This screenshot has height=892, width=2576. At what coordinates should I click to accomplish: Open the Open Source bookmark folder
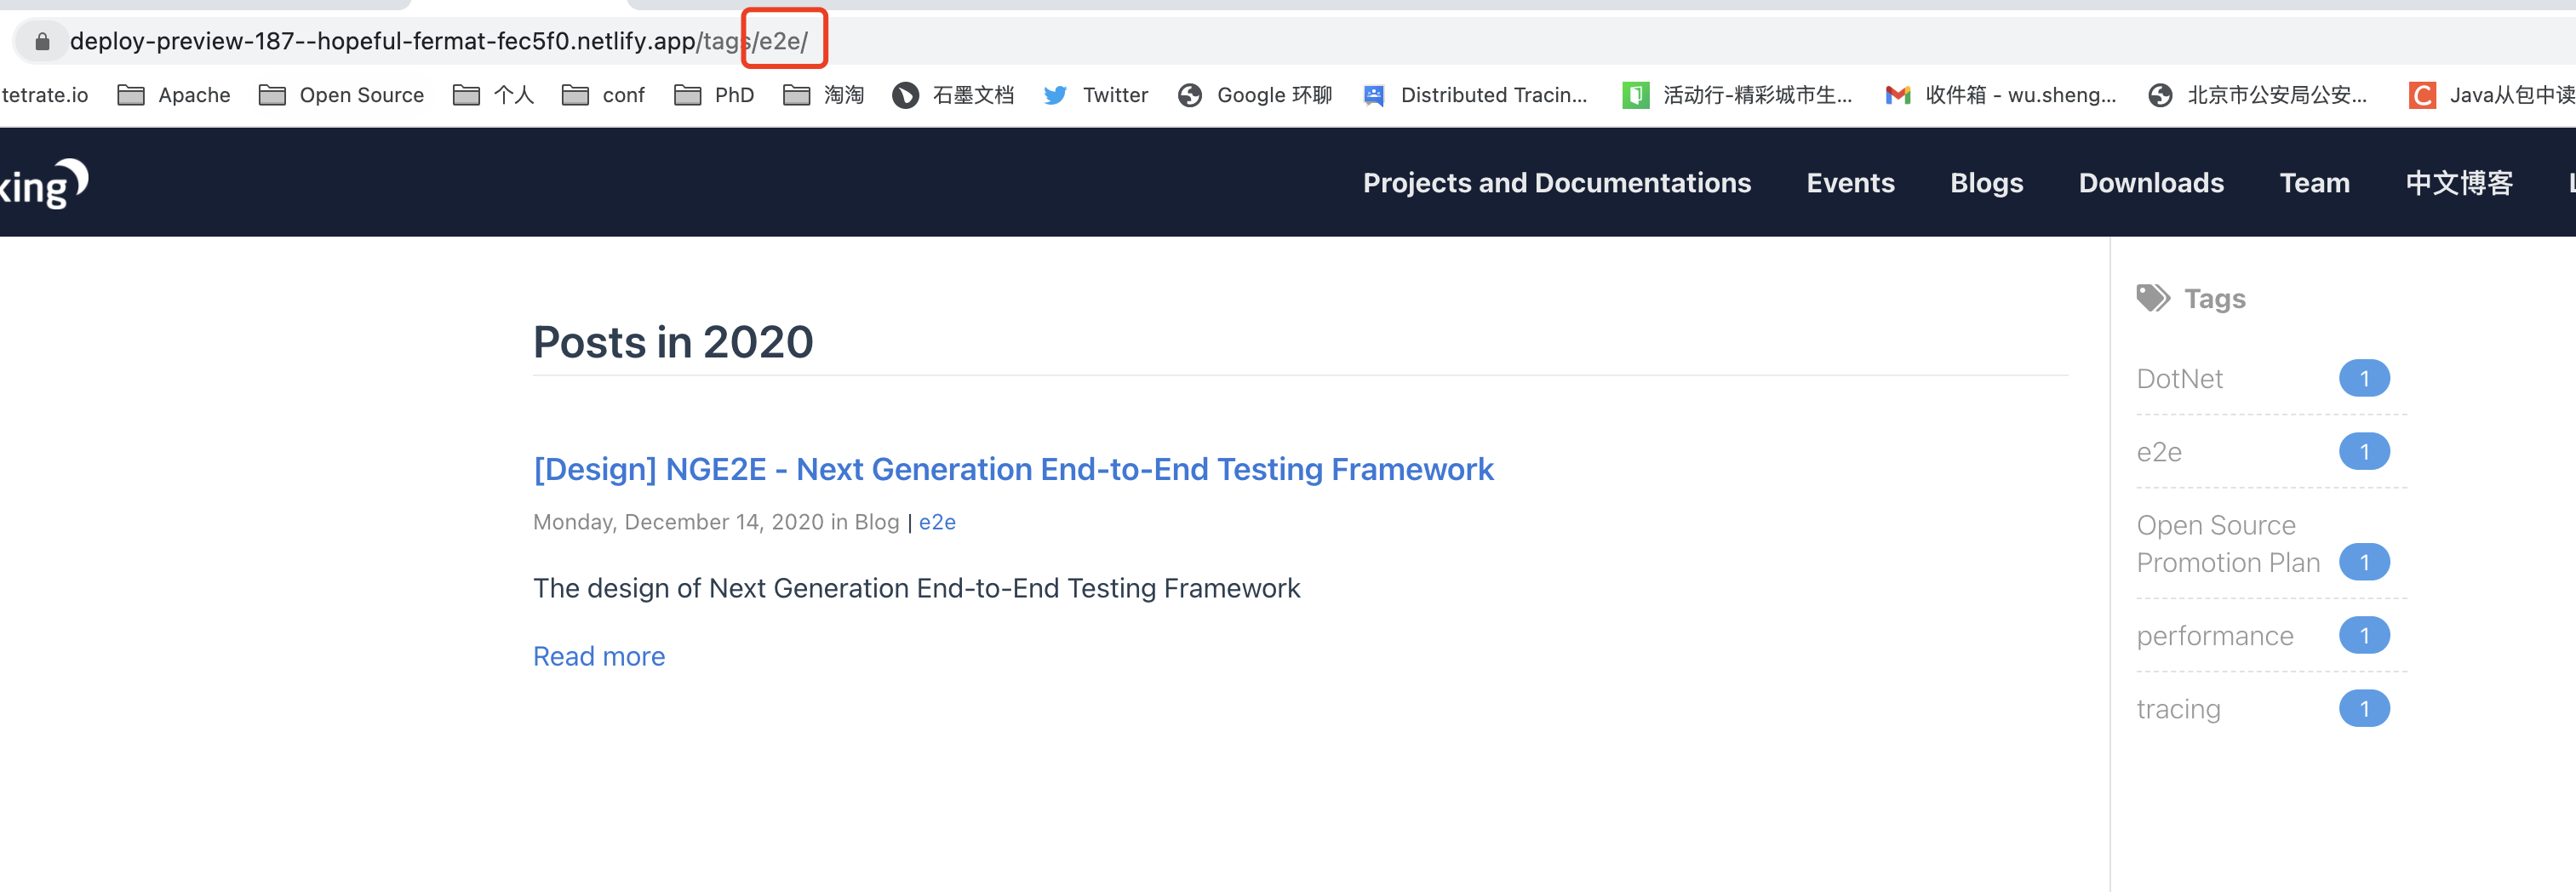pyautogui.click(x=341, y=95)
